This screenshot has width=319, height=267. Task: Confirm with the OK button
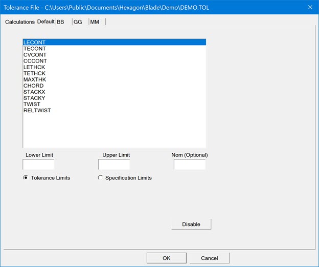(166, 258)
